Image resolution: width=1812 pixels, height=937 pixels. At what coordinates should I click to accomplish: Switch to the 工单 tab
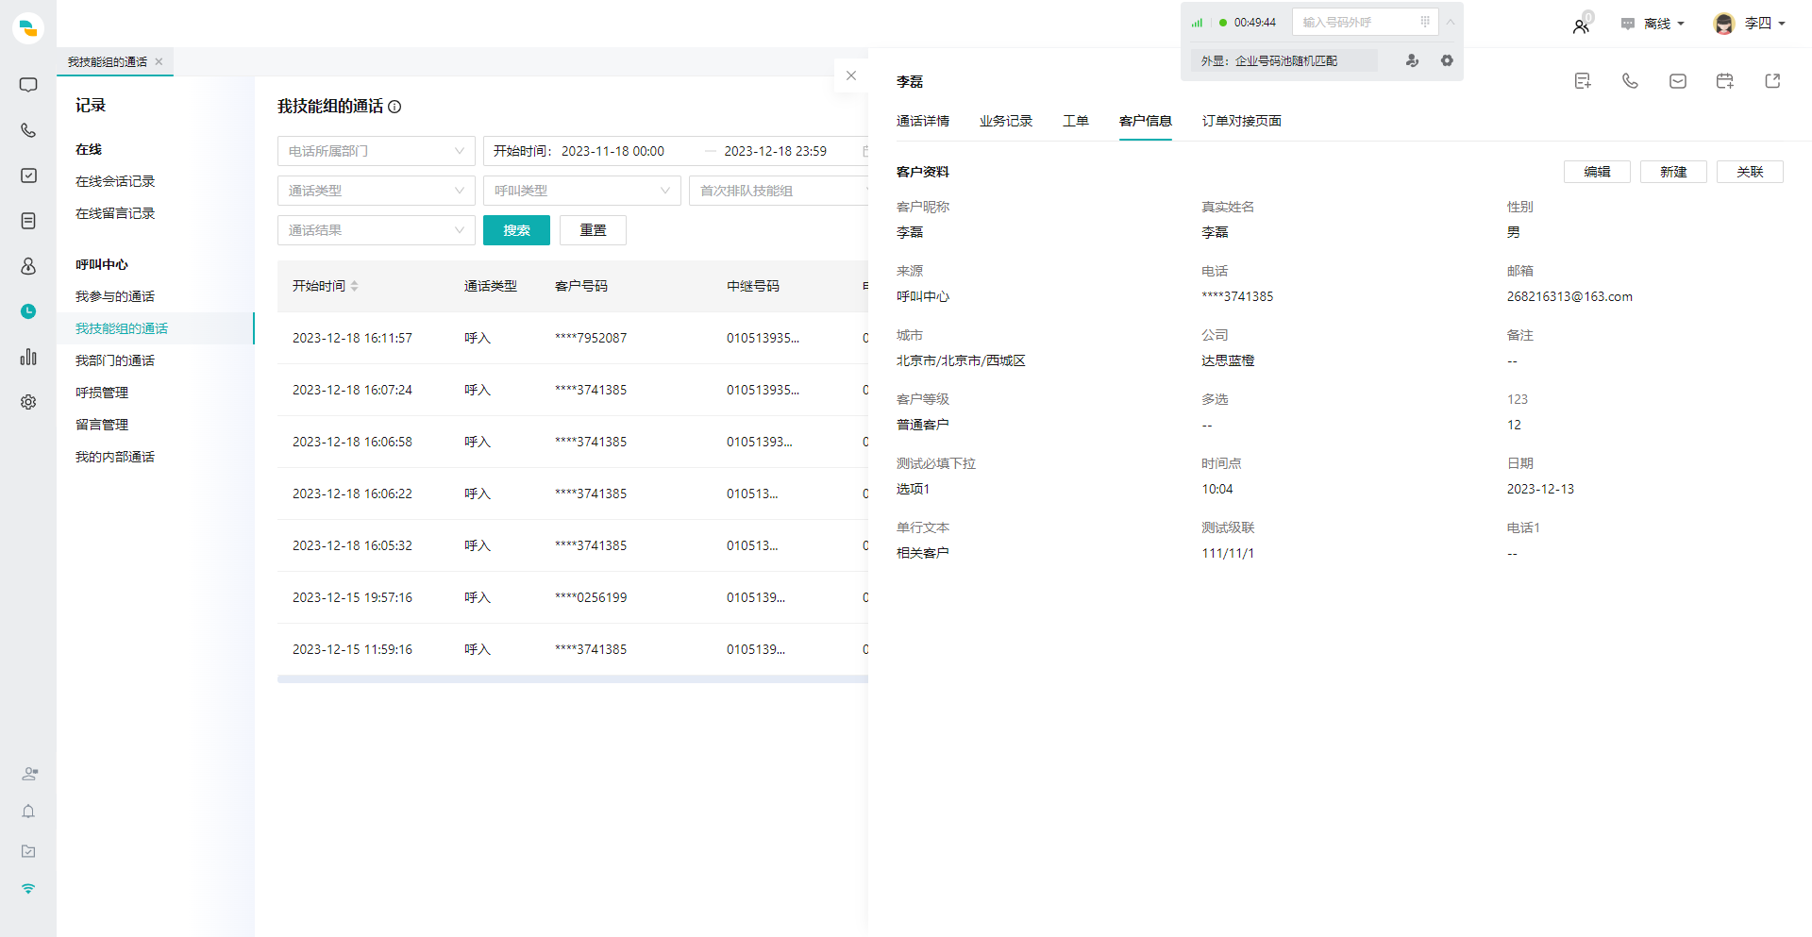click(1076, 121)
